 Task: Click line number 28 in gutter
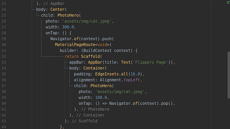(x=4, y=33)
